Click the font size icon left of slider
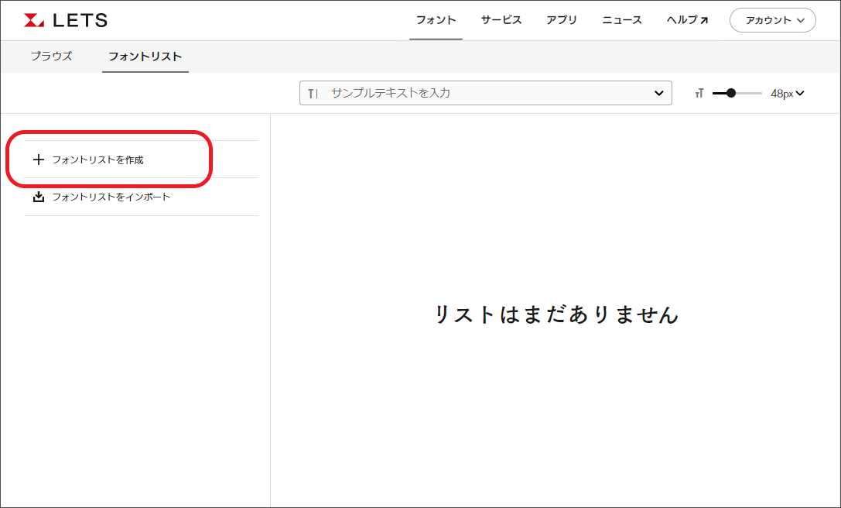Viewport: 841px width, 508px height. 699,94
